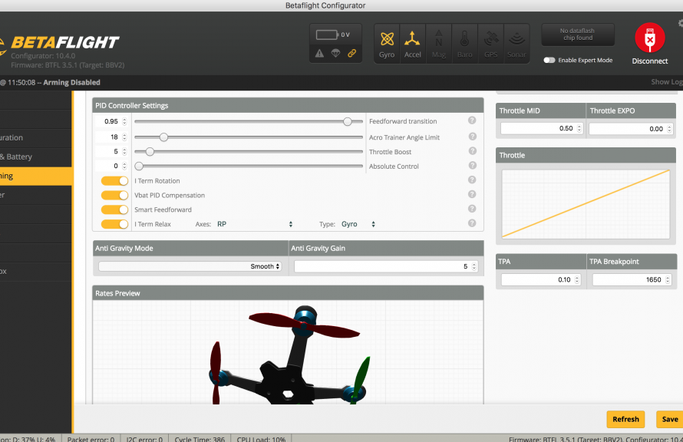Click the Refresh button
This screenshot has width=683, height=442.
click(625, 419)
